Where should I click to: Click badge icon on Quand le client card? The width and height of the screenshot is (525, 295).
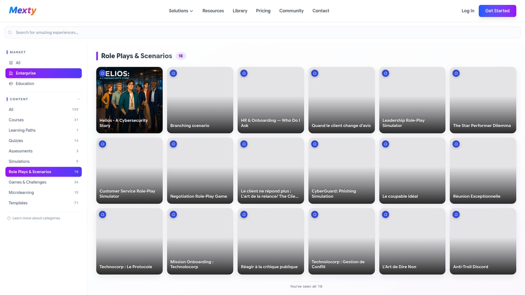coord(315,73)
